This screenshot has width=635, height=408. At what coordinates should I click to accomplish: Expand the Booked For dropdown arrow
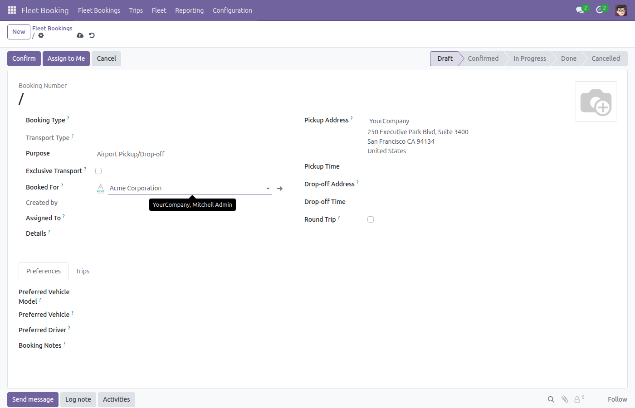tap(268, 189)
